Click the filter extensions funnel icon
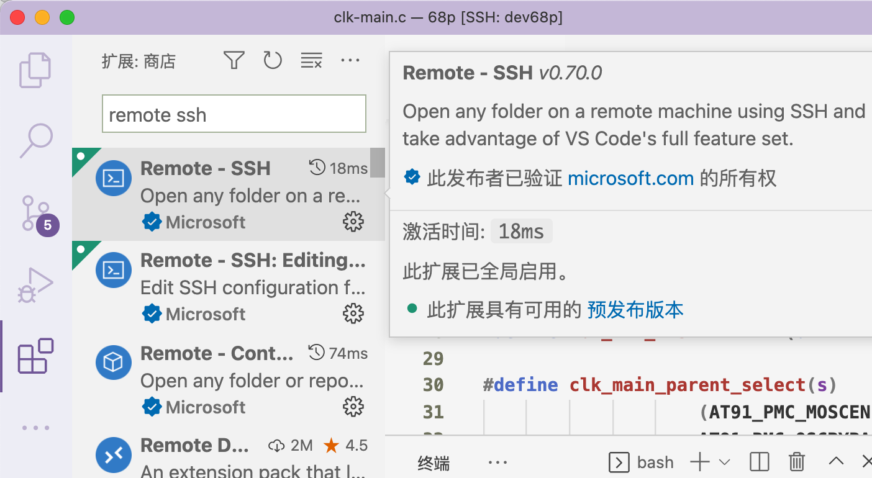Viewport: 872px width, 478px height. tap(234, 60)
